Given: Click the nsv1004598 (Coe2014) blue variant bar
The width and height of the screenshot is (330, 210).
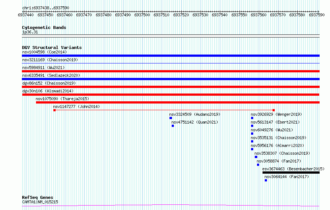Looking at the screenshot, I should coord(171,56).
